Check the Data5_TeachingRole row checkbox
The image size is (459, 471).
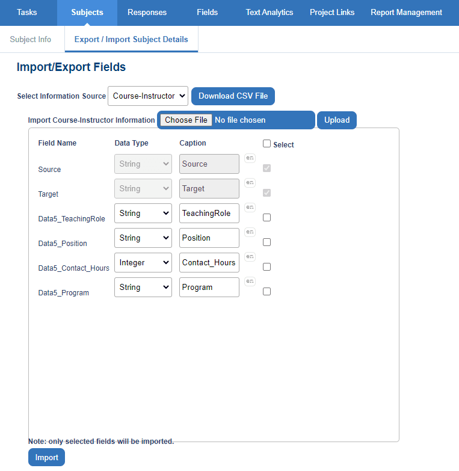[266, 218]
